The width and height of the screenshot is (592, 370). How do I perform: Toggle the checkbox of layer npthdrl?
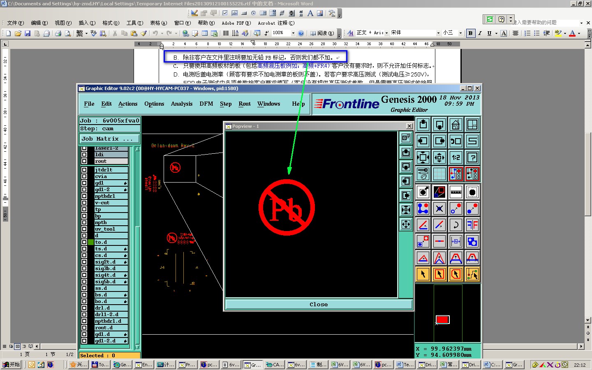[84, 196]
